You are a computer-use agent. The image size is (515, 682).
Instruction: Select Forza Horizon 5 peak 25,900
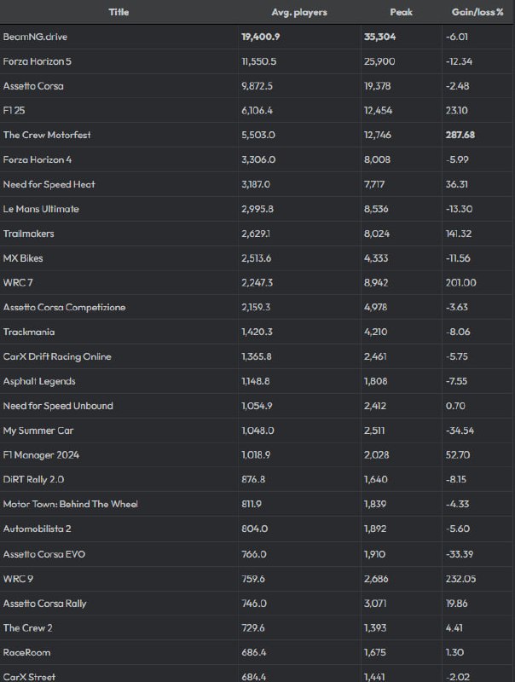click(379, 61)
